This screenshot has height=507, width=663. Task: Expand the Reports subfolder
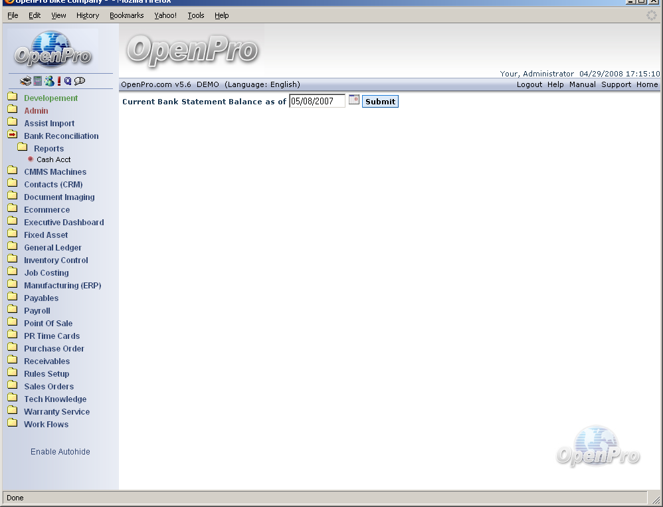(22, 148)
